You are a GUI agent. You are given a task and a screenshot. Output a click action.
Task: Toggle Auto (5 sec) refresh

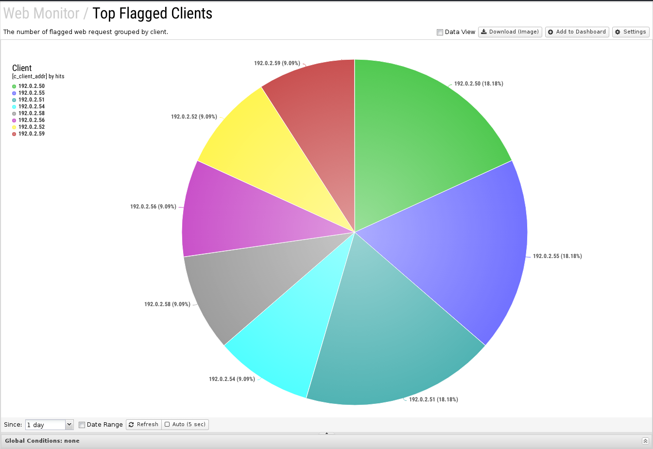tap(185, 425)
